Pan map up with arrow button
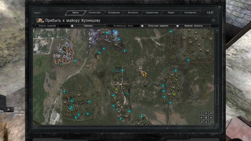The height and width of the screenshot is (141, 251). pyautogui.click(x=206, y=113)
